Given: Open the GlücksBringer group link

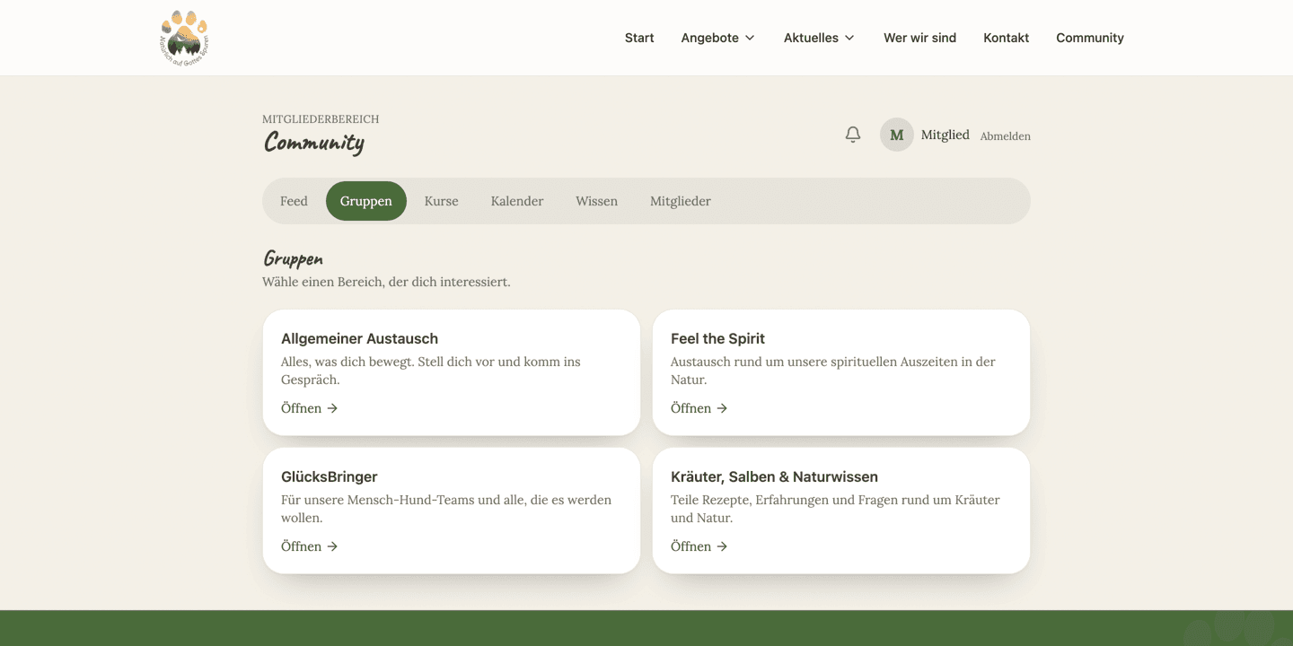Looking at the screenshot, I should pyautogui.click(x=309, y=546).
